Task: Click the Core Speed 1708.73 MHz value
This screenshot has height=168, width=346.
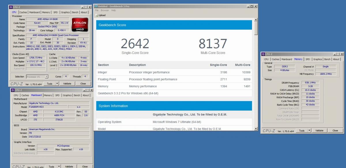Action: coord(36,58)
